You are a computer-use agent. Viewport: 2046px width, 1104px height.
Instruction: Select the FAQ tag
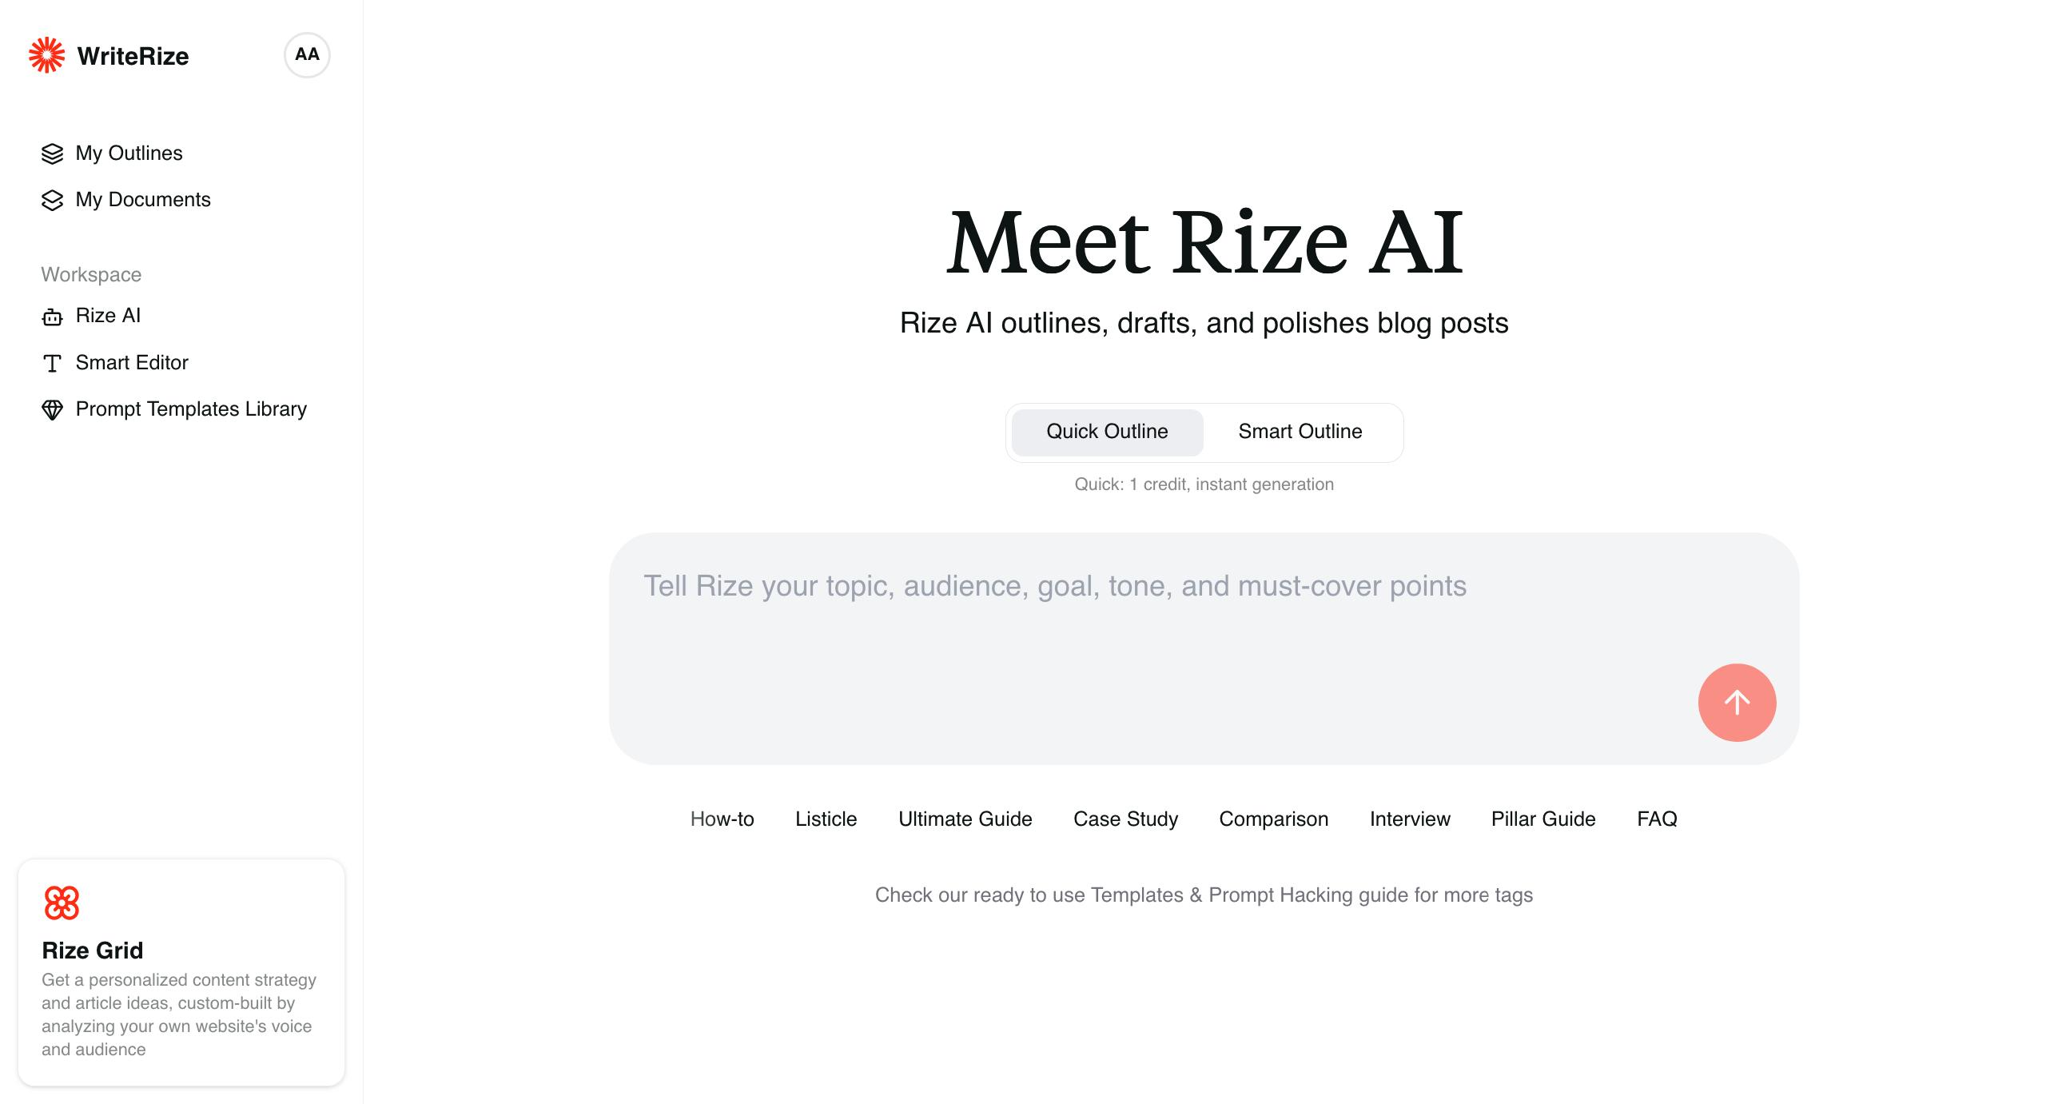point(1656,819)
